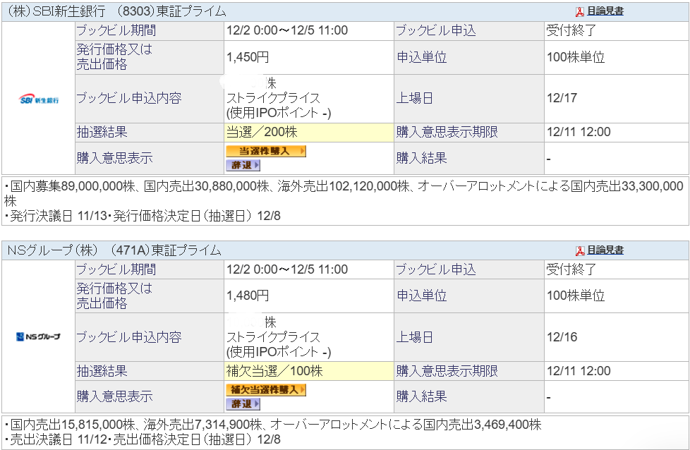The image size is (690, 450).
Task: Click the PDF icon for SBI新生銀行 prospectus
Action: [x=579, y=11]
